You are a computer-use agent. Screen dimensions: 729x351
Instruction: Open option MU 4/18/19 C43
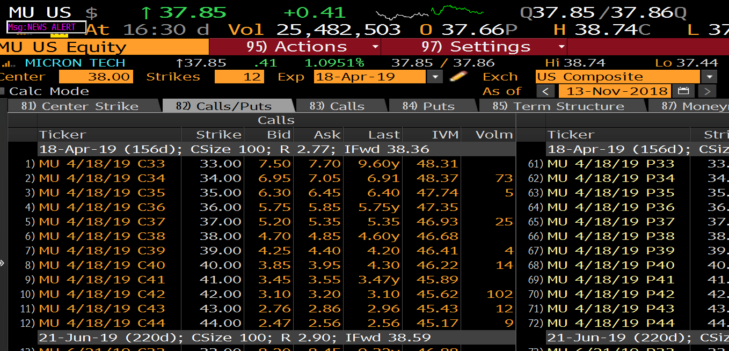tap(102, 308)
